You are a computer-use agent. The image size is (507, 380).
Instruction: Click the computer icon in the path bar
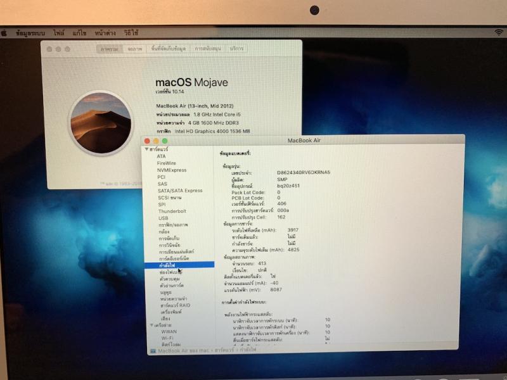click(153, 351)
